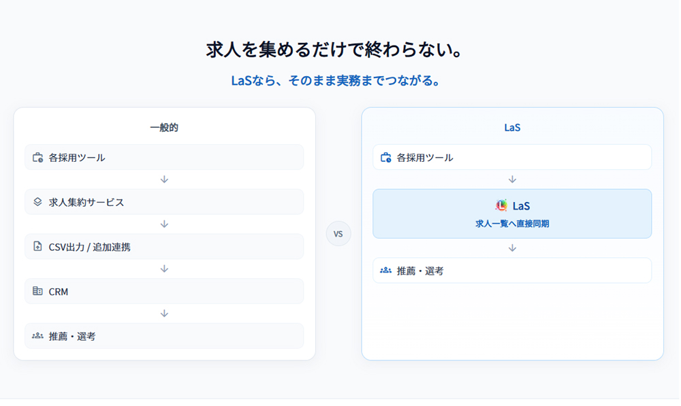Click the 求人一覧へ直接同期 text
Viewport: 681px width, 406px height.
pos(513,224)
